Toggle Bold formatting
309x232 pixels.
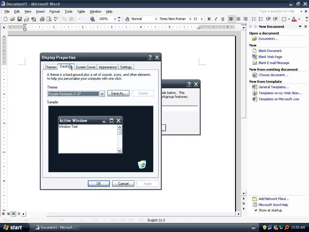coord(209,19)
